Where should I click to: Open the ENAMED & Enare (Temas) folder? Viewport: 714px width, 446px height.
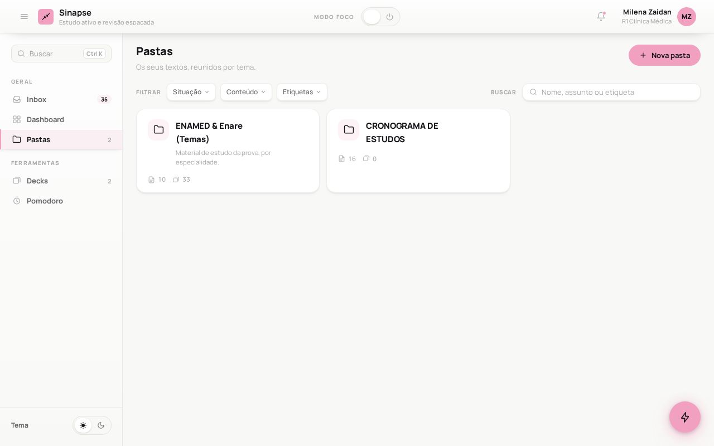(228, 151)
